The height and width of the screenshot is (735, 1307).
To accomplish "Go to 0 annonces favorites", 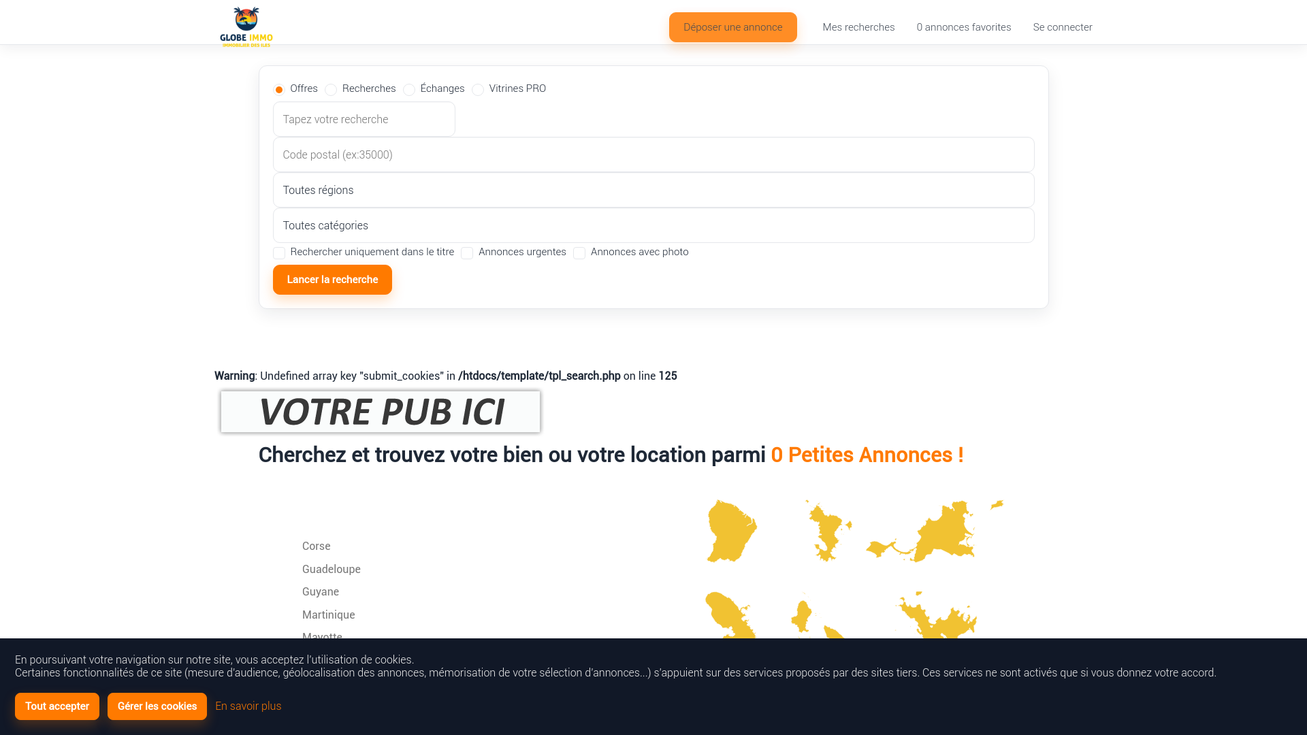I will 963,27.
